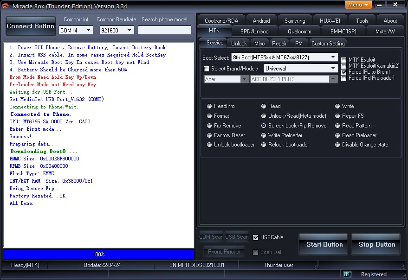Switch to the EMMC(ISP) tab
Viewport: 408px width, 280px height.
pyautogui.click(x=343, y=31)
